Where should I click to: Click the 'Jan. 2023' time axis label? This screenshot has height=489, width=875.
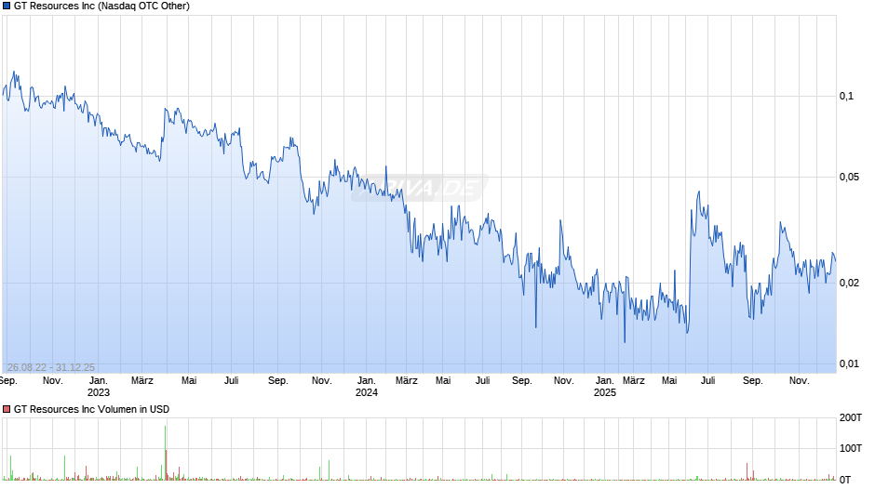click(99, 387)
